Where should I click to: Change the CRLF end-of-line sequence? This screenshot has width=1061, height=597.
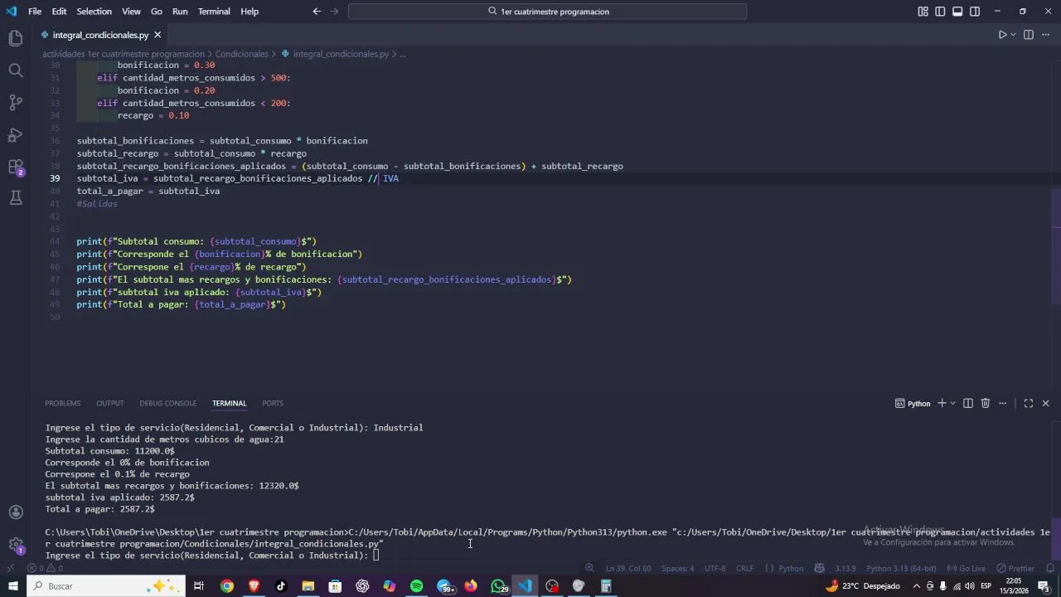point(744,569)
